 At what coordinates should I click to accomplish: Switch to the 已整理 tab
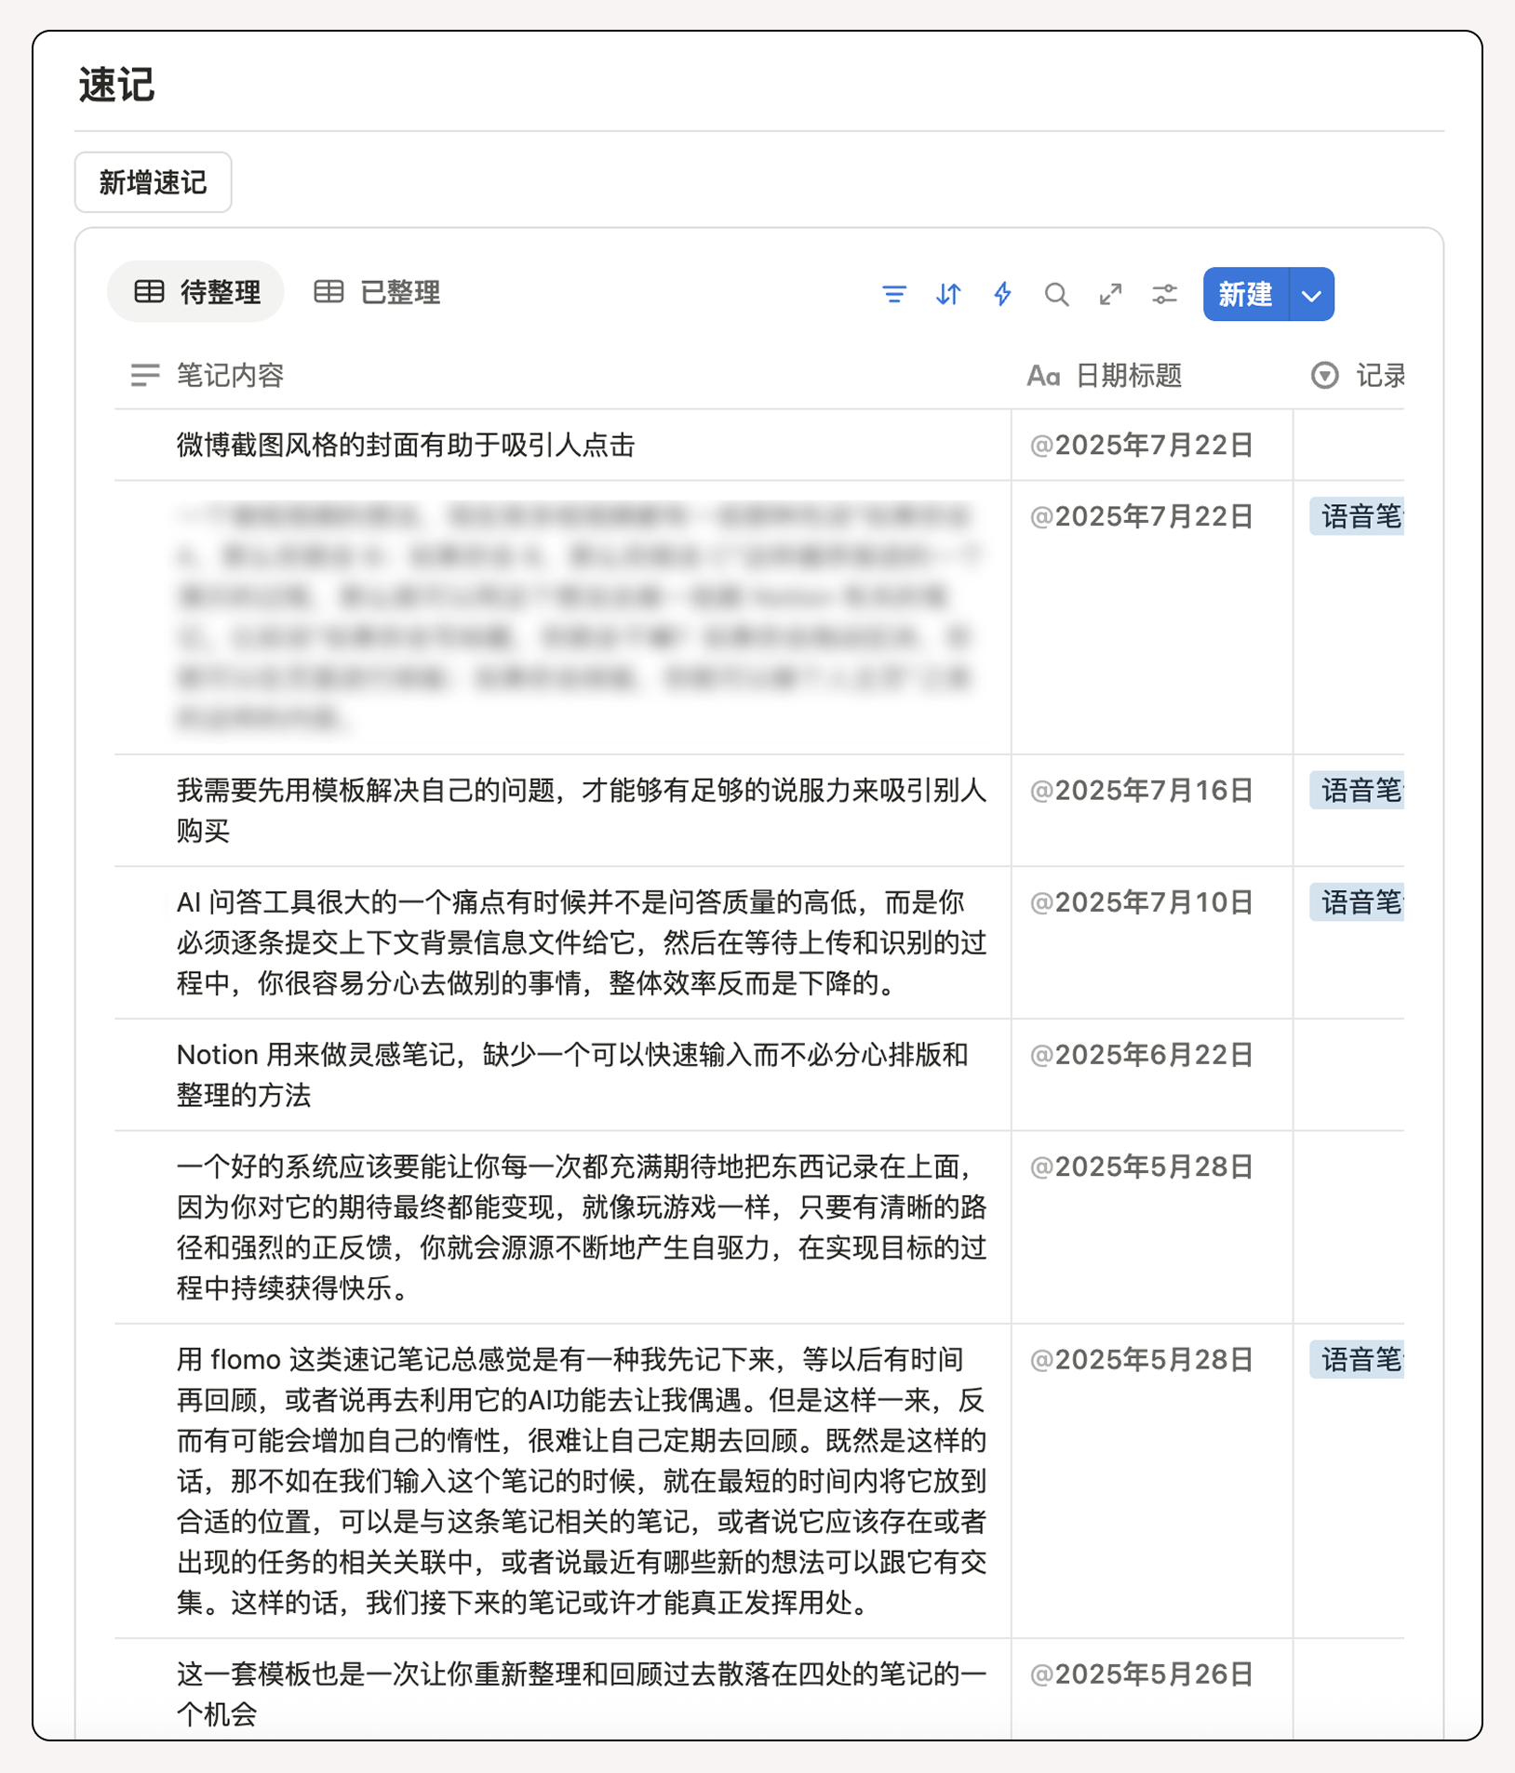(376, 292)
